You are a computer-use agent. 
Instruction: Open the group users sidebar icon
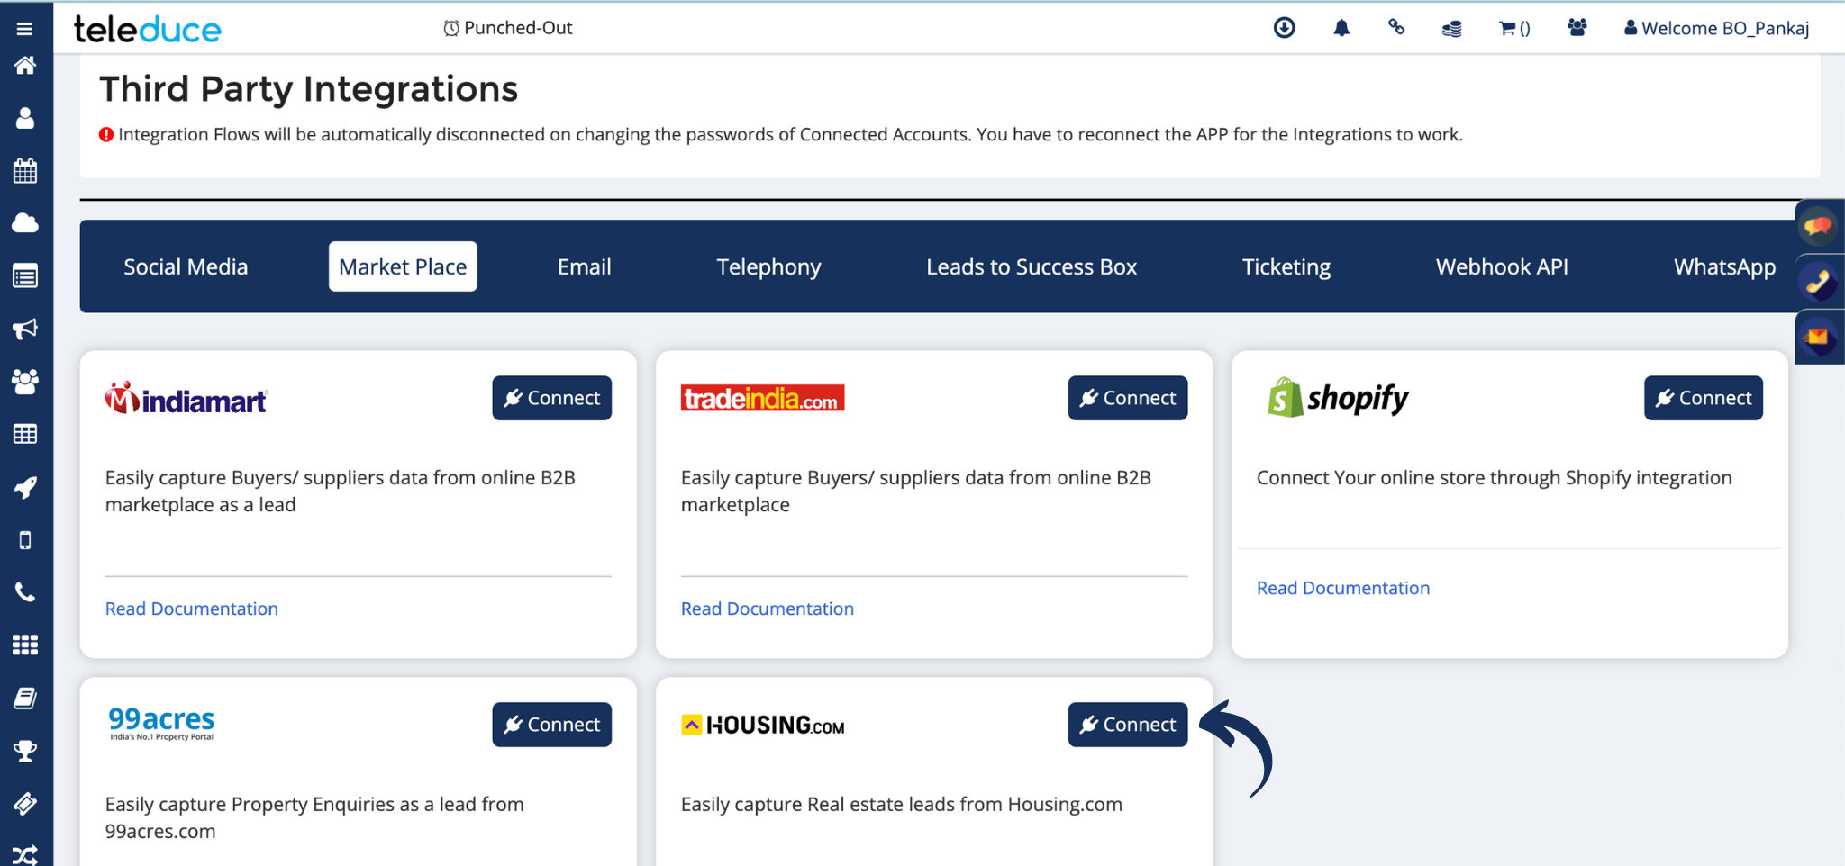coord(25,382)
